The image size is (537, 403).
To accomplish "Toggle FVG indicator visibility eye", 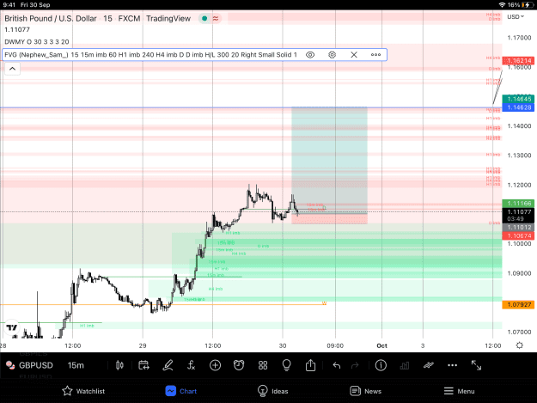I will point(310,55).
